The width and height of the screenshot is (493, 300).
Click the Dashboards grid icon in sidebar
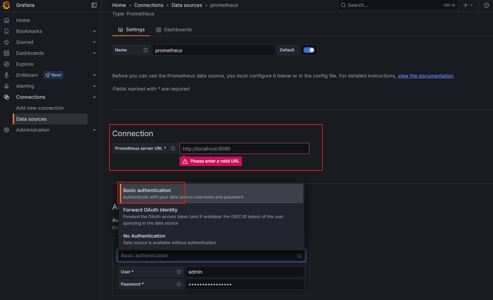click(7, 53)
